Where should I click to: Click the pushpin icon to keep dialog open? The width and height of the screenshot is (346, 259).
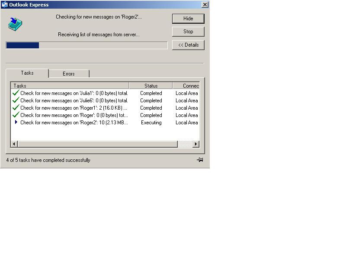[200, 160]
